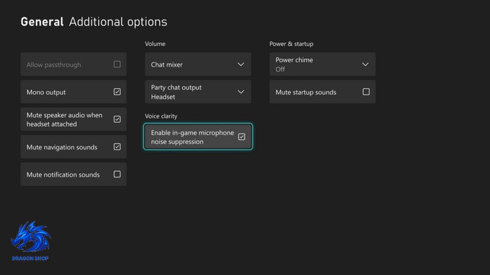Enable Mute notification sounds
This screenshot has width=490, height=275.
click(117, 174)
